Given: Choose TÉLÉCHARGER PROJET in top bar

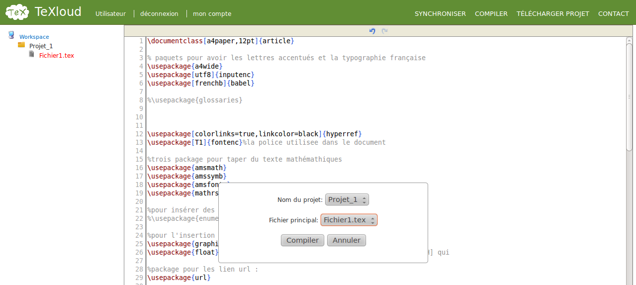Looking at the screenshot, I should pyautogui.click(x=552, y=14).
